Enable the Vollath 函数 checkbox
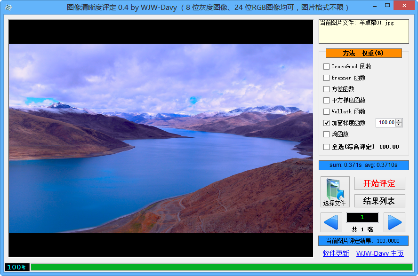Image resolution: width=418 pixels, height=276 pixels. pyautogui.click(x=326, y=111)
